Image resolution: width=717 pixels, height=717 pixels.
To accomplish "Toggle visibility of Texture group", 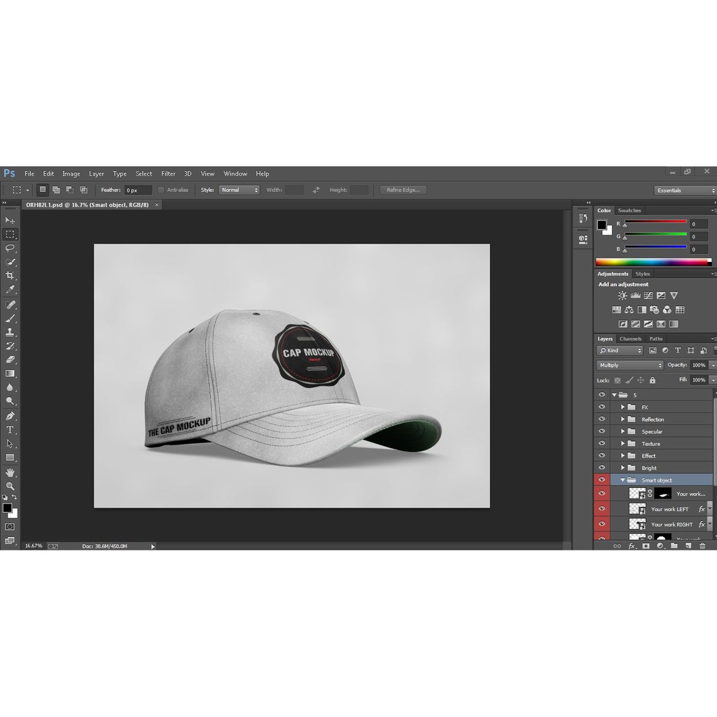I will 601,444.
